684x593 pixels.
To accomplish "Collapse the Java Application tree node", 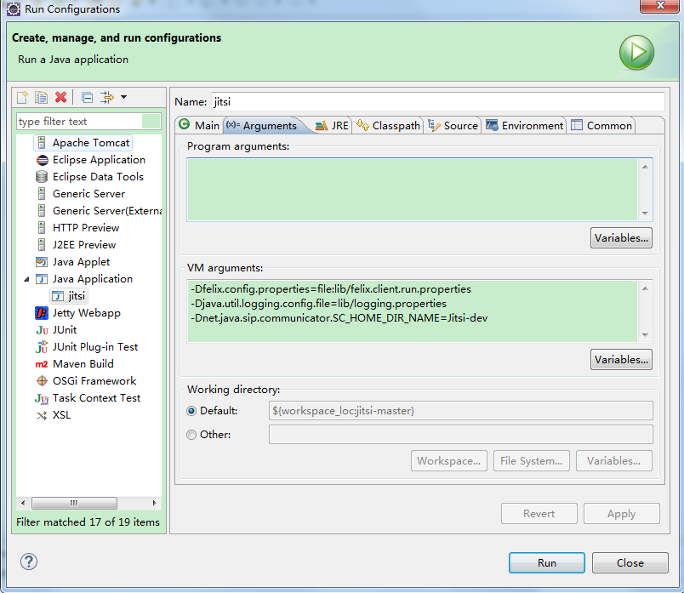I will click(26, 279).
